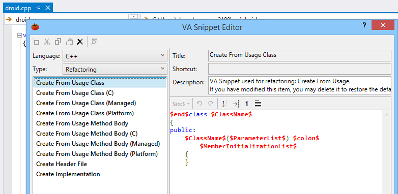The width and height of the screenshot is (398, 194).
Task: Click the tomato Visual Assist icon
Action: [35, 26]
